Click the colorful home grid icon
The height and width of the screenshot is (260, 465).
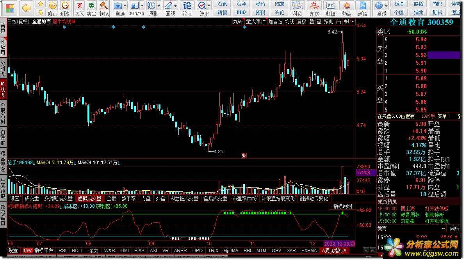pos(9,8)
